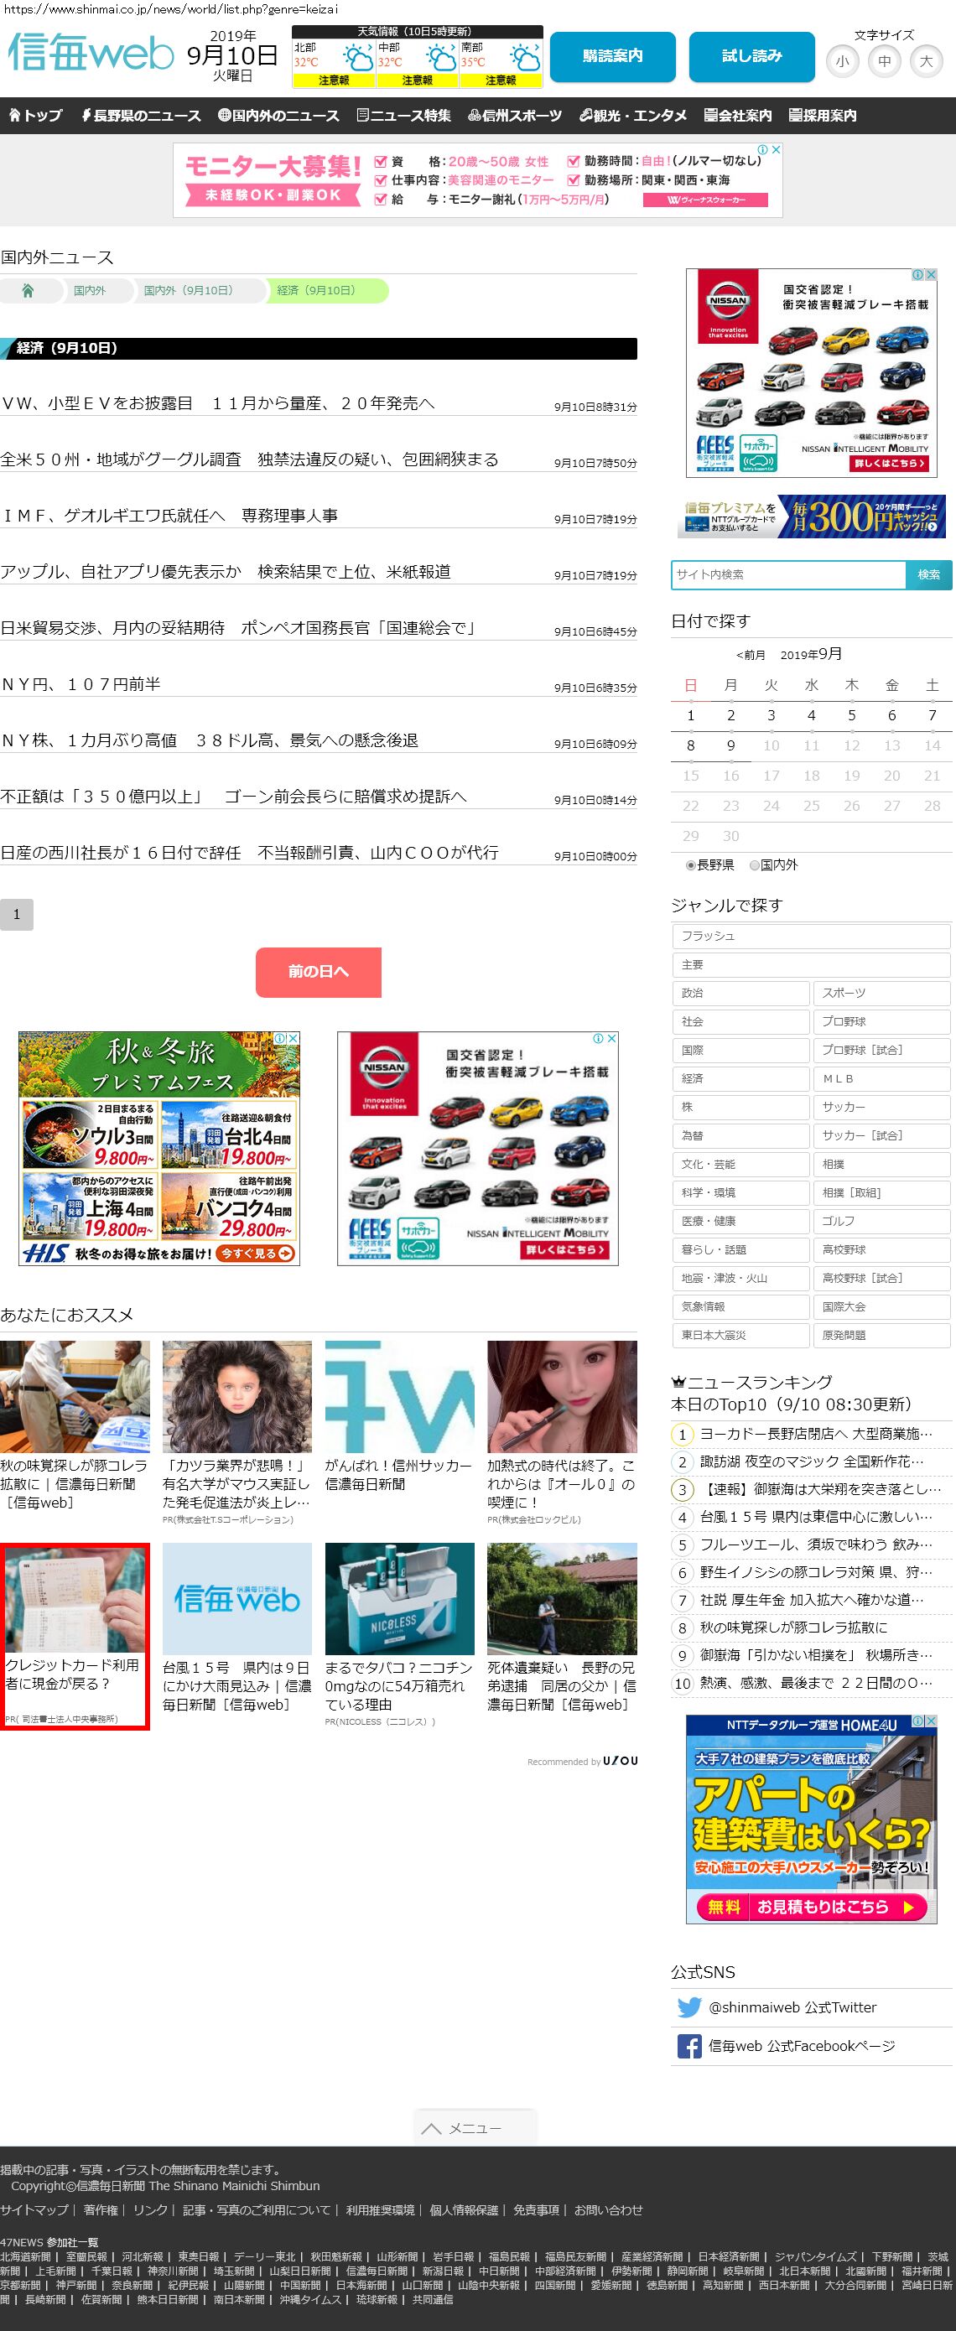Open 採用案内 in the navigation
The image size is (956, 2331).
pos(822,115)
